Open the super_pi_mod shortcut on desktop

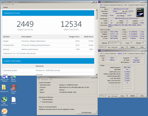pos(4,79)
